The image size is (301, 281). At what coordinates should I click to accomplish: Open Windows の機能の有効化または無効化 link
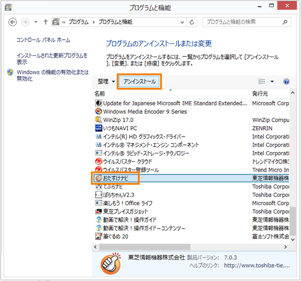pos(52,75)
